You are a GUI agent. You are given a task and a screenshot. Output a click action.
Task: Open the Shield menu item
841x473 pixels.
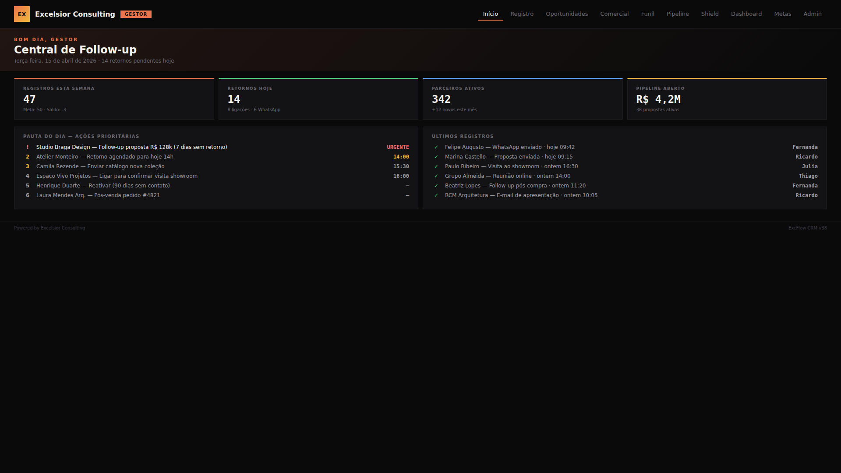tap(710, 14)
